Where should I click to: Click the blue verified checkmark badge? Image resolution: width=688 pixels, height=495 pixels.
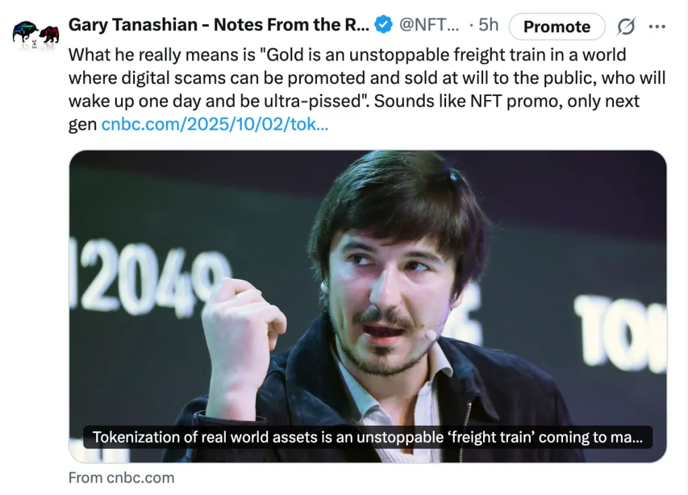click(x=383, y=26)
